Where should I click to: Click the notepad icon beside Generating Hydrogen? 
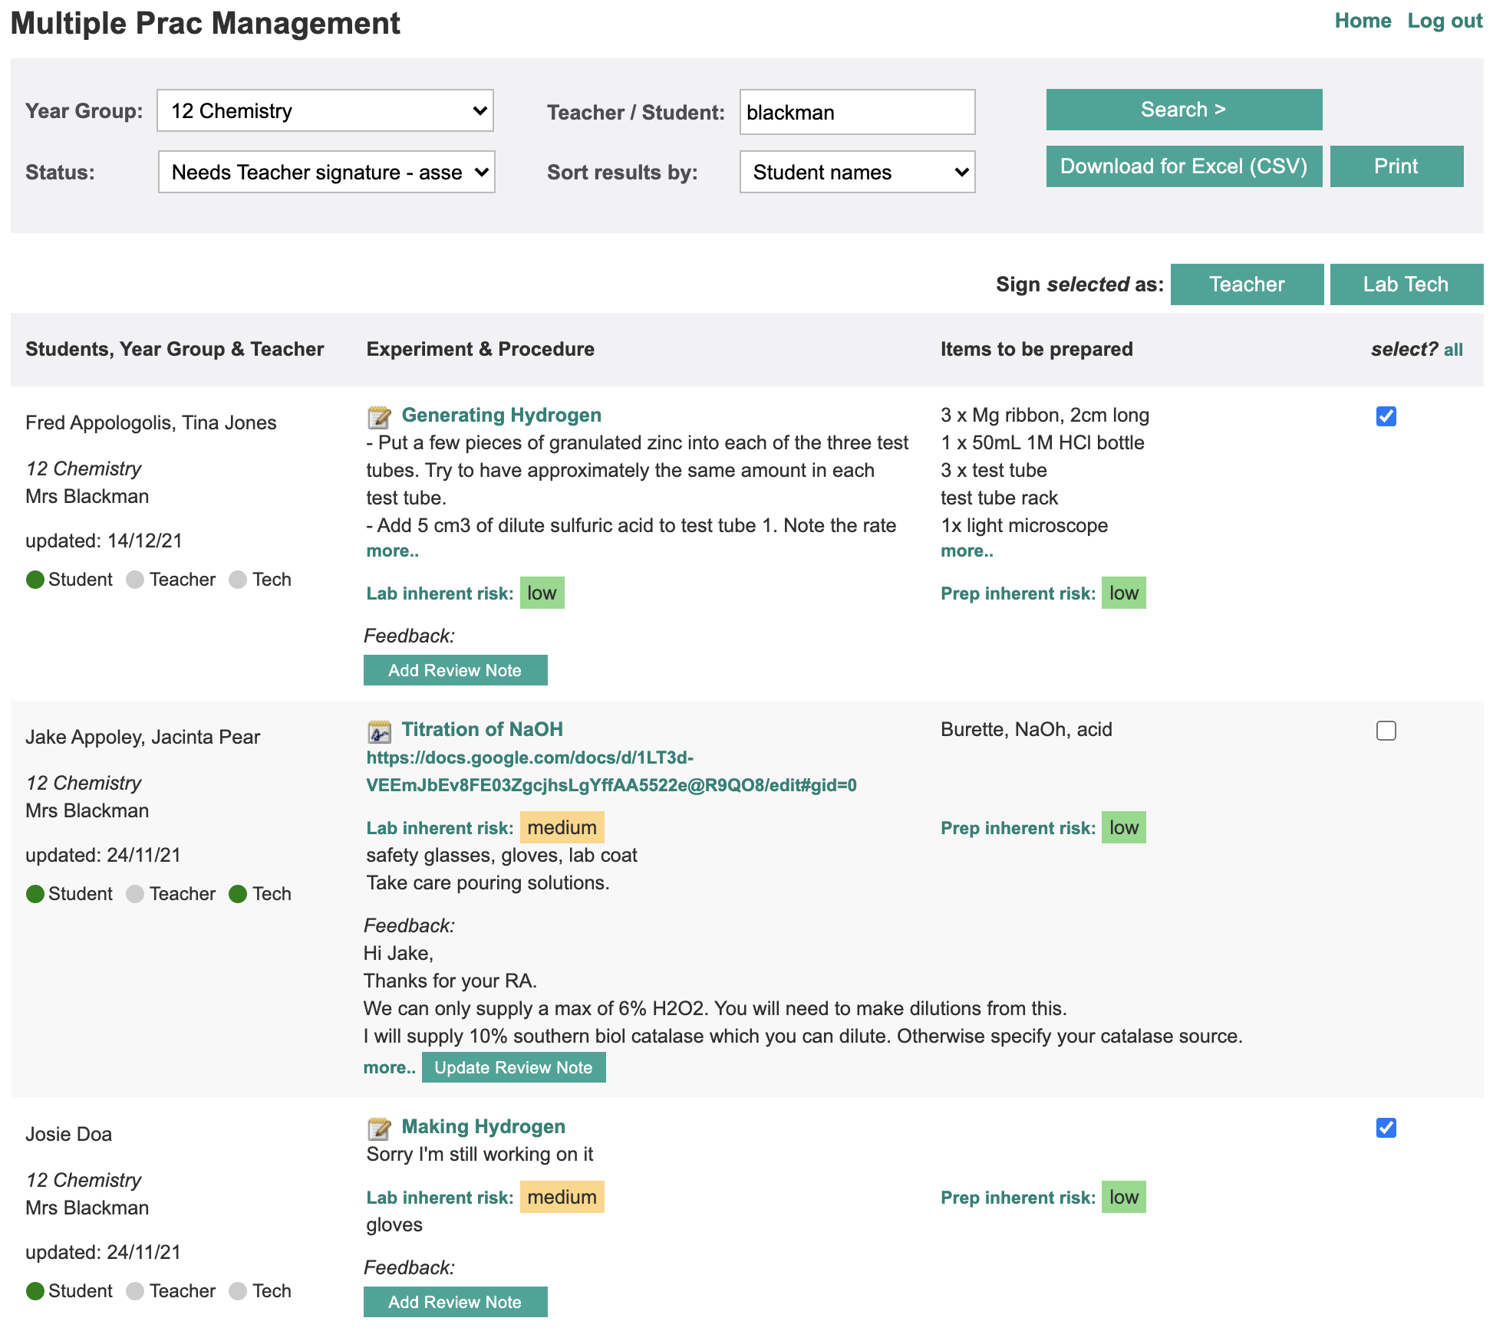379,417
